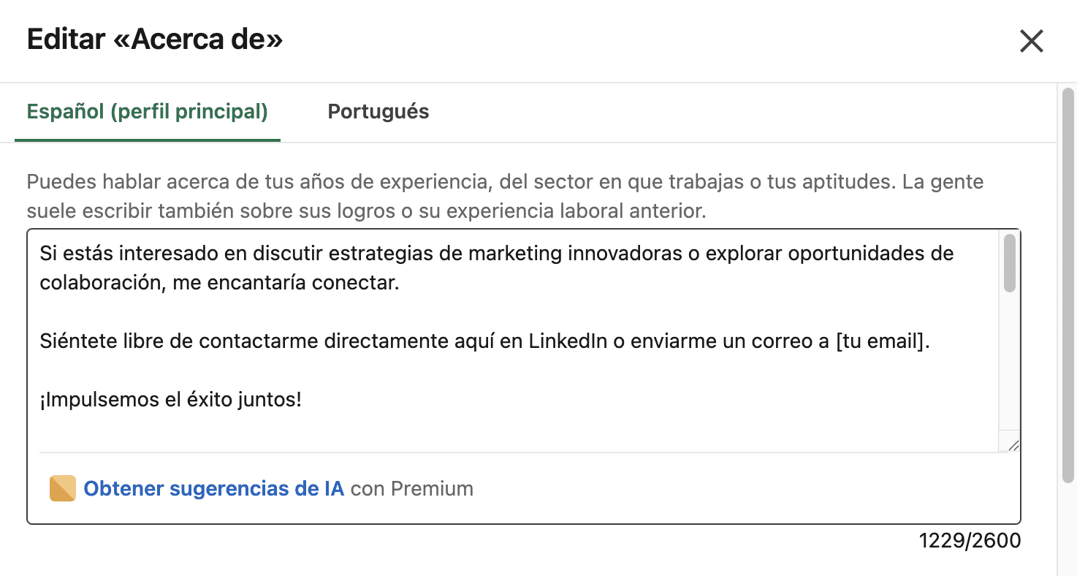Select the Español (perfil principal) tab
1077x576 pixels.
click(147, 112)
